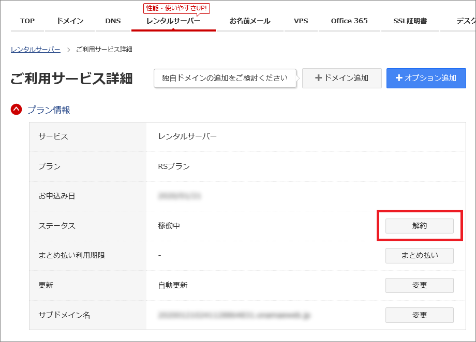Switch to the お名前メール tab
This screenshot has height=342, width=476.
(x=251, y=21)
